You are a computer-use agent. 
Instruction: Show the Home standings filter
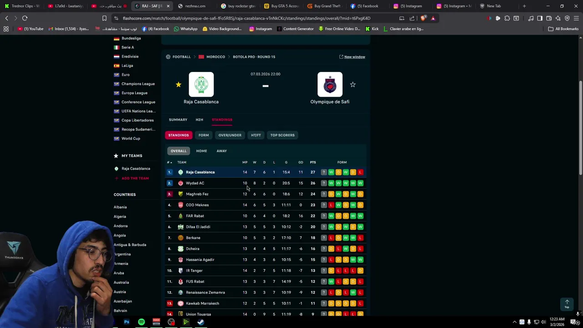pos(201,151)
